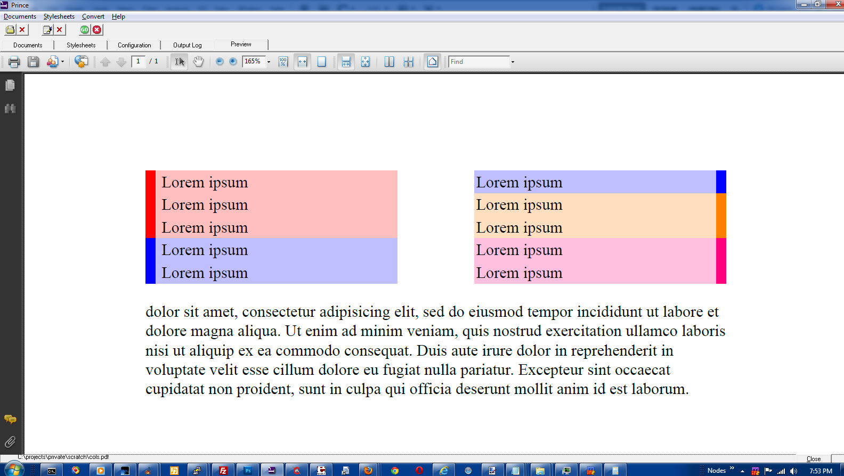Toggle continuous page scrolling mode
The height and width of the screenshot is (476, 844).
tap(346, 62)
